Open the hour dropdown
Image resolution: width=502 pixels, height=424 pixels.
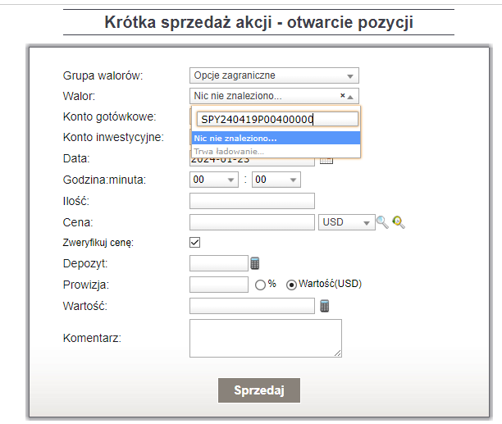(x=213, y=180)
